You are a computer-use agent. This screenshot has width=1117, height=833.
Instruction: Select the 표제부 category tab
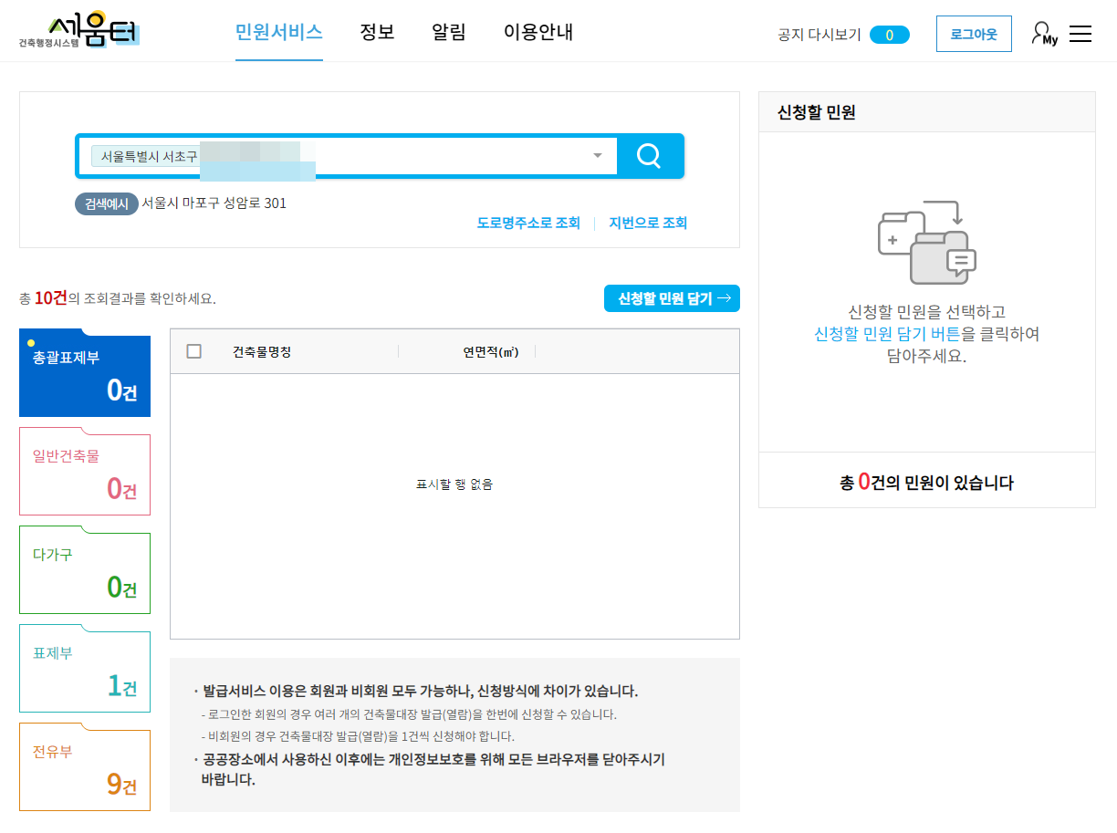point(85,669)
